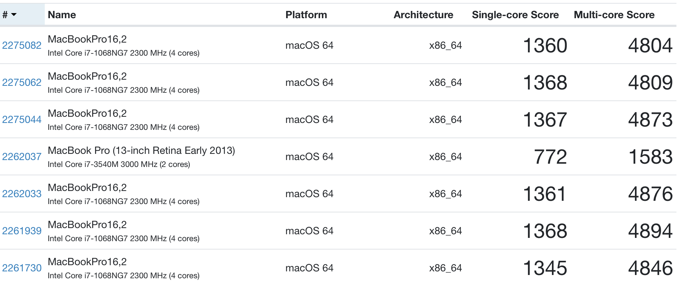The height and width of the screenshot is (283, 691).
Task: Open result link 2275062
Action: click(22, 83)
